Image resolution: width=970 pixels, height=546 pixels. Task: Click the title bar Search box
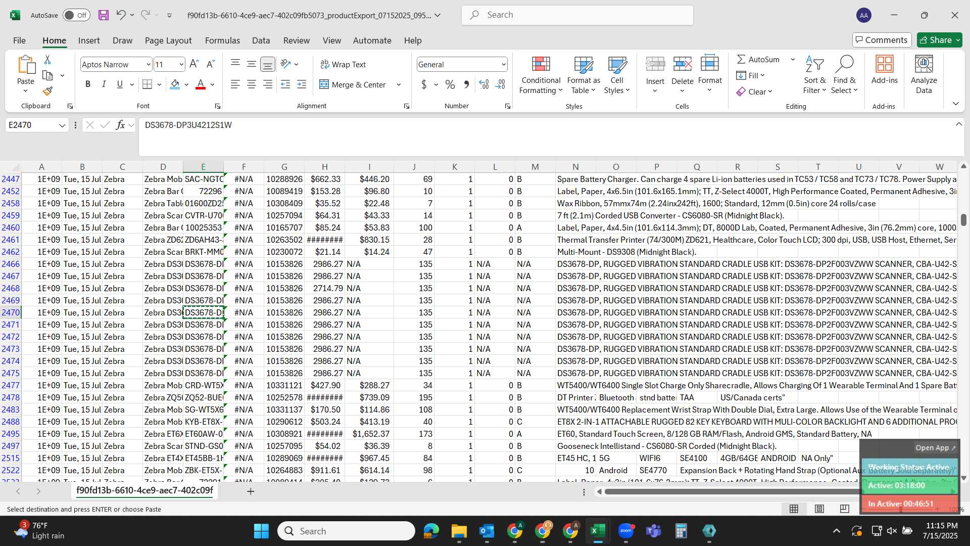coord(577,15)
